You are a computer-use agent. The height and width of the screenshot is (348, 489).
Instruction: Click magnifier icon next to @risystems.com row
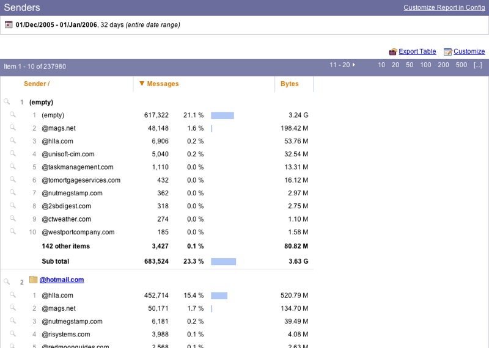click(12, 334)
